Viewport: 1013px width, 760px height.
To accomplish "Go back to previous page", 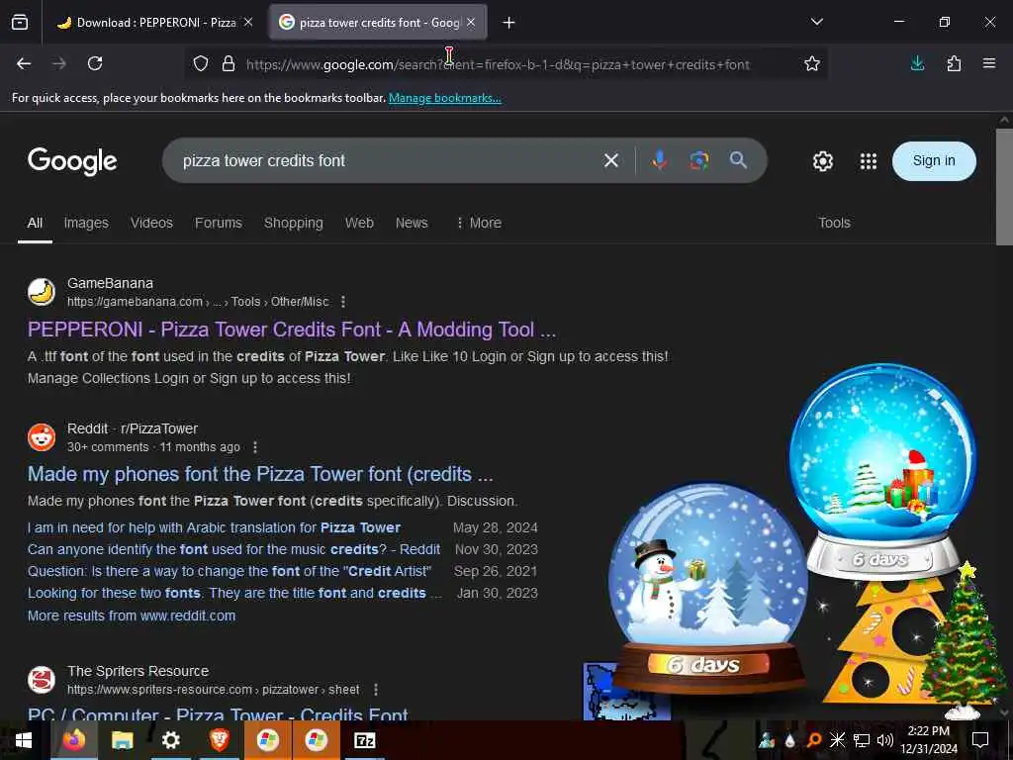I will pos(24,63).
